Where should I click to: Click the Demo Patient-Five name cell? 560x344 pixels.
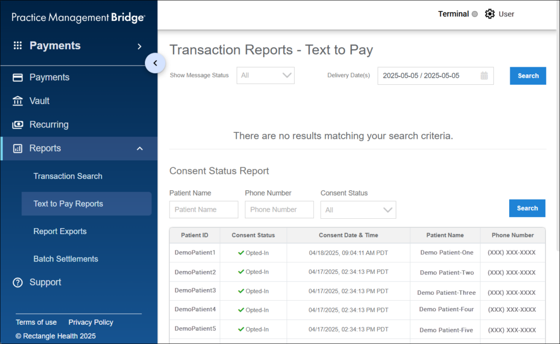446,330
